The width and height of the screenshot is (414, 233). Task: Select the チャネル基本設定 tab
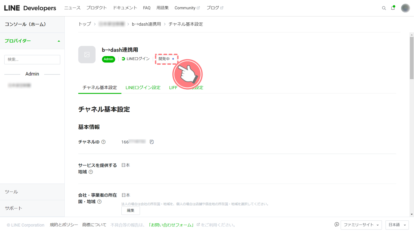[100, 88]
